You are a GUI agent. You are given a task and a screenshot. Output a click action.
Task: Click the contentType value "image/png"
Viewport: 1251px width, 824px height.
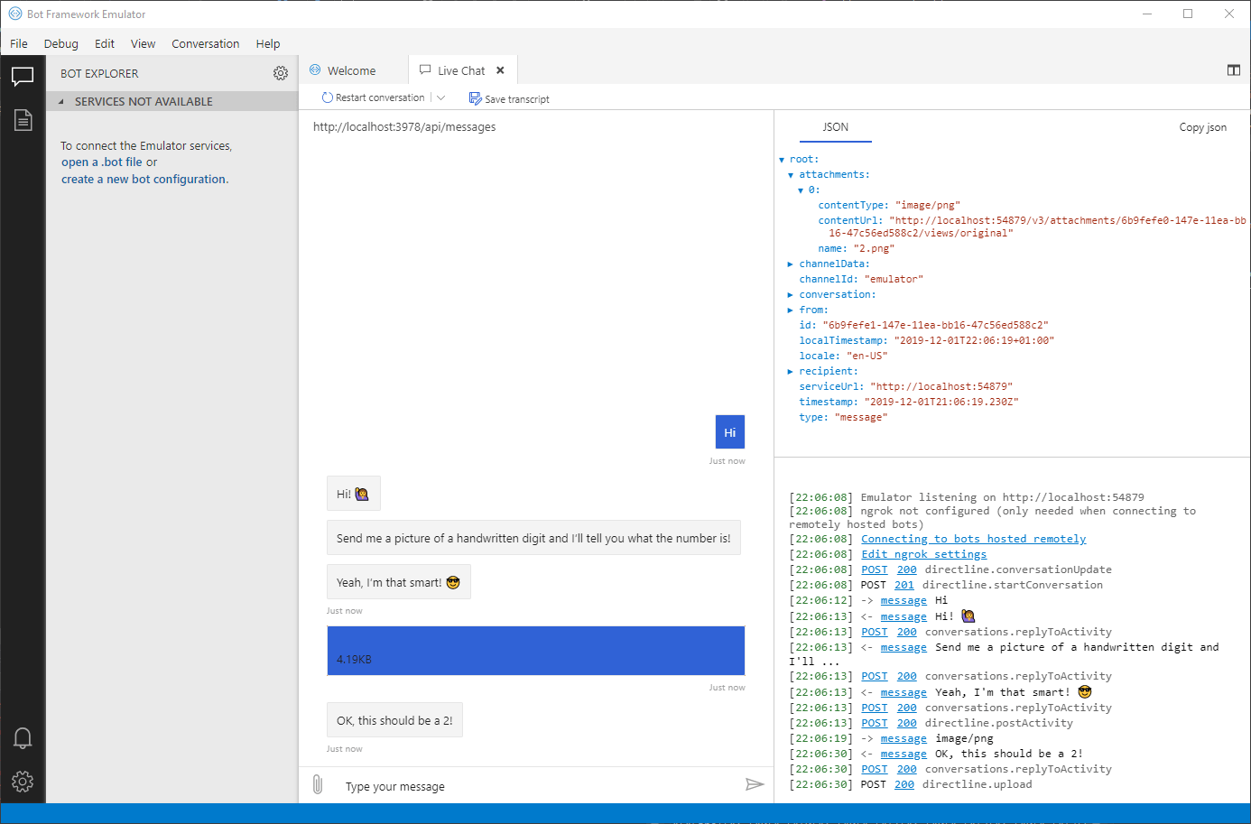[x=928, y=206]
